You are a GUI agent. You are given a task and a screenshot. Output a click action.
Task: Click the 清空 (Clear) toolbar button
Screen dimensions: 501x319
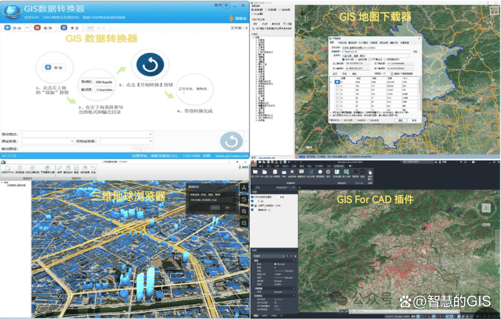pyautogui.click(x=71, y=28)
